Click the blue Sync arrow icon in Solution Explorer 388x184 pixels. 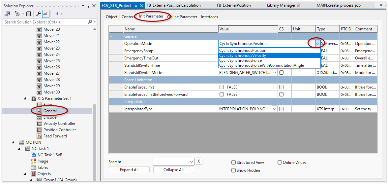click(x=56, y=14)
